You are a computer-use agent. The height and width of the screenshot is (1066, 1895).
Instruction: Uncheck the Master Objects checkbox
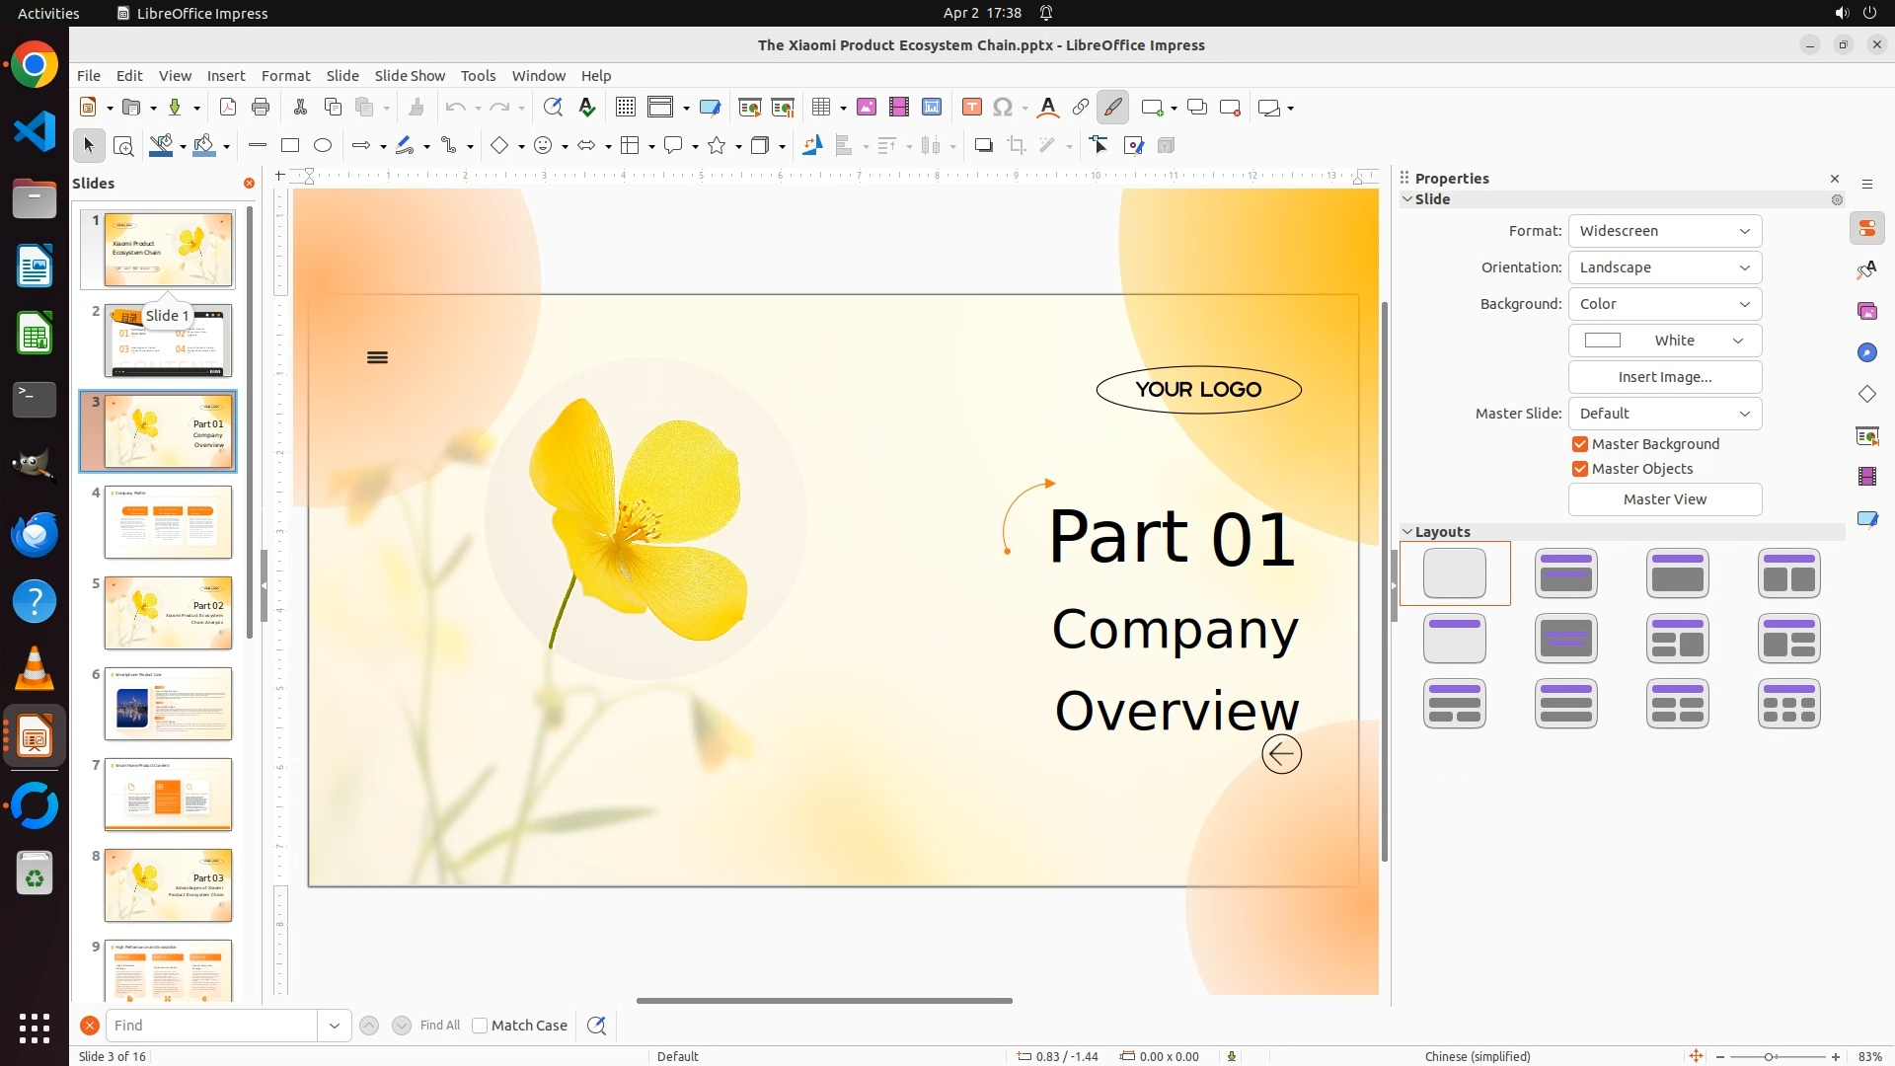point(1580,469)
